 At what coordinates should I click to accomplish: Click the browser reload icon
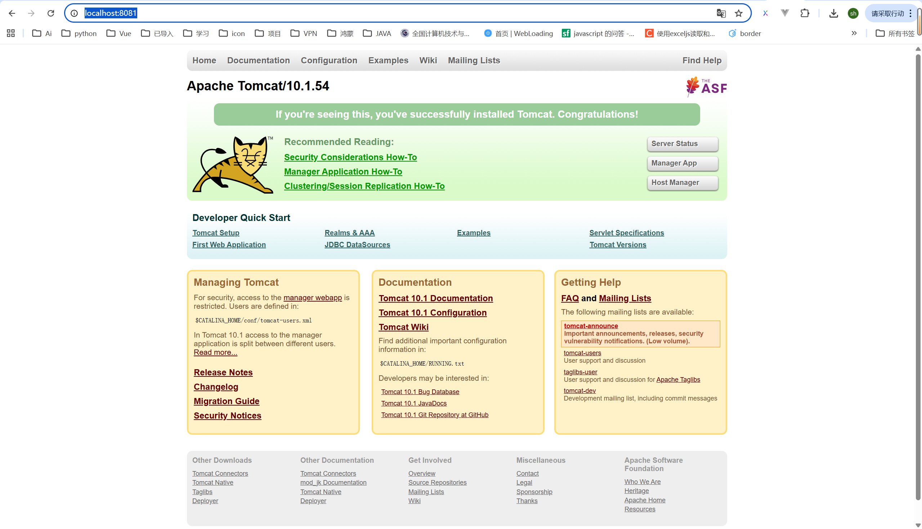50,13
